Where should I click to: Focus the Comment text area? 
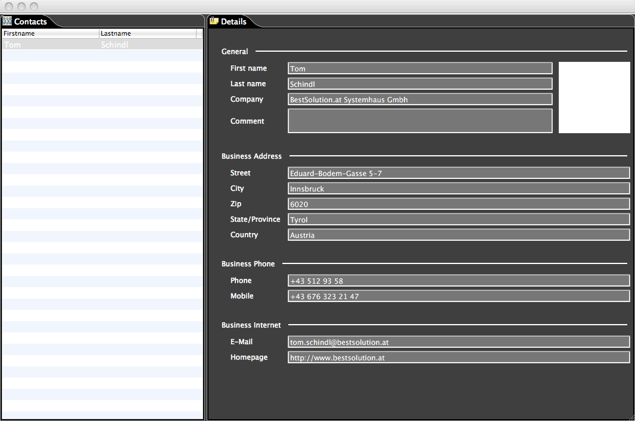pos(420,121)
